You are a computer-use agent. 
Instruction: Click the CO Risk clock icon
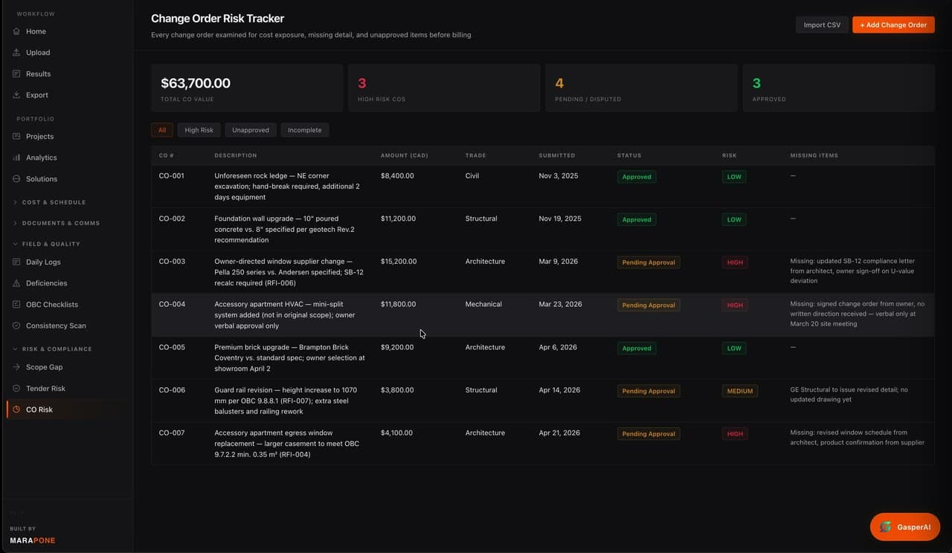point(16,410)
